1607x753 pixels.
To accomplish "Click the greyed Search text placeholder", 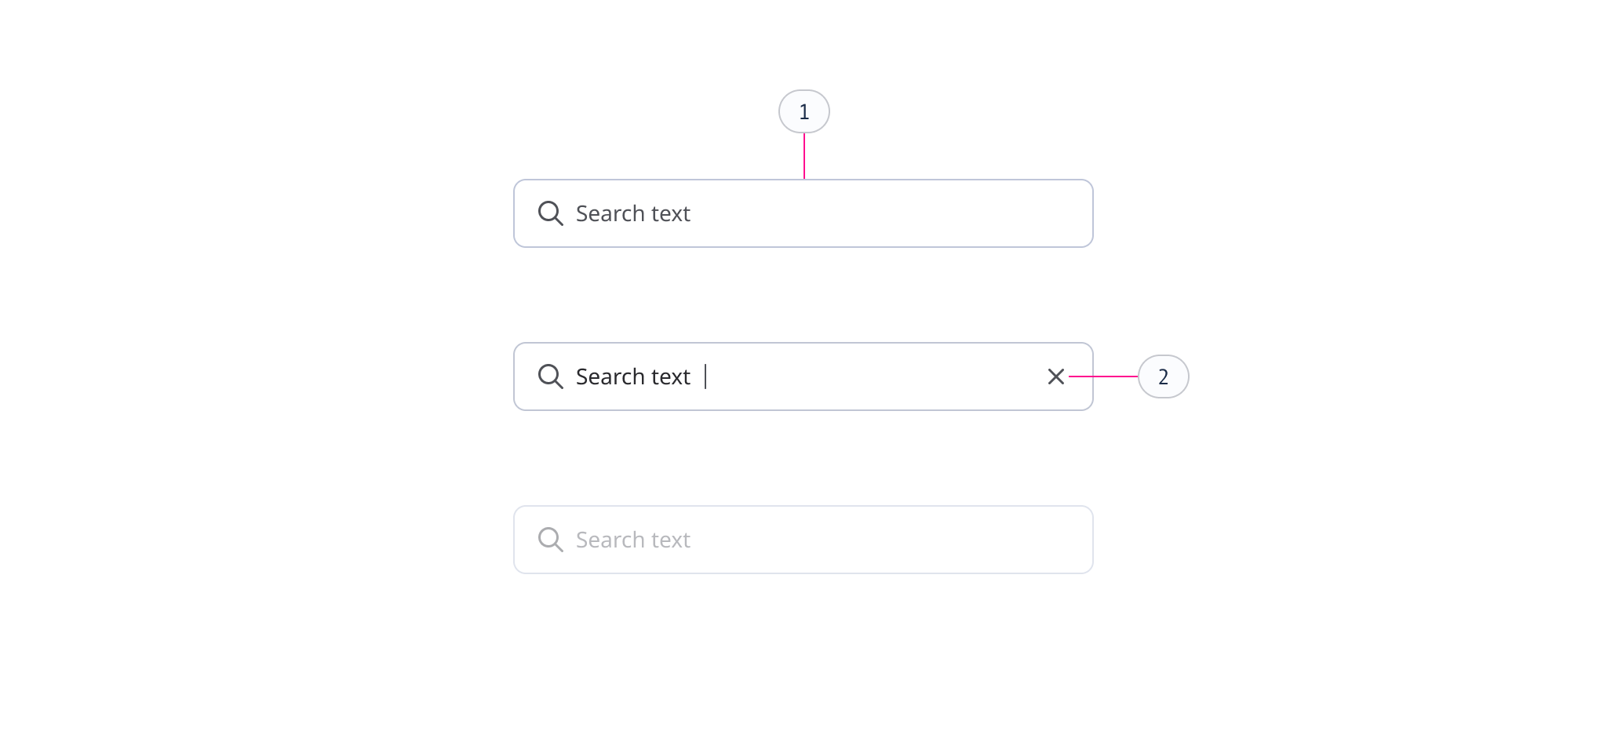I will click(632, 539).
